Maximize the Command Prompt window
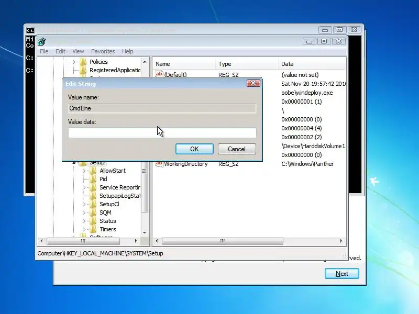 pyautogui.click(x=339, y=30)
